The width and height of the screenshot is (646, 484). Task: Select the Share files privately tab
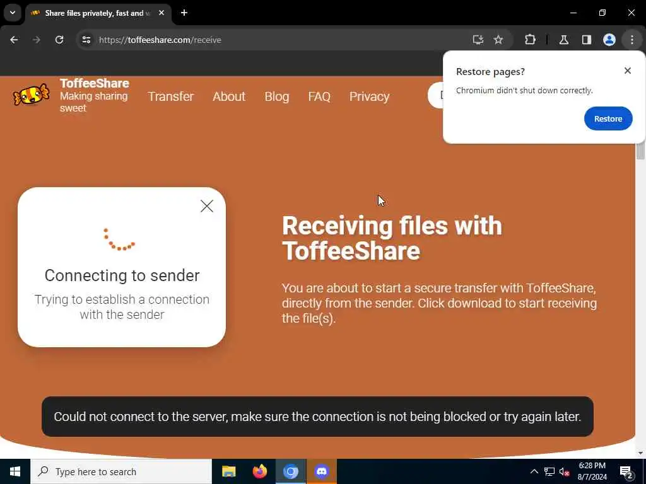click(x=98, y=13)
